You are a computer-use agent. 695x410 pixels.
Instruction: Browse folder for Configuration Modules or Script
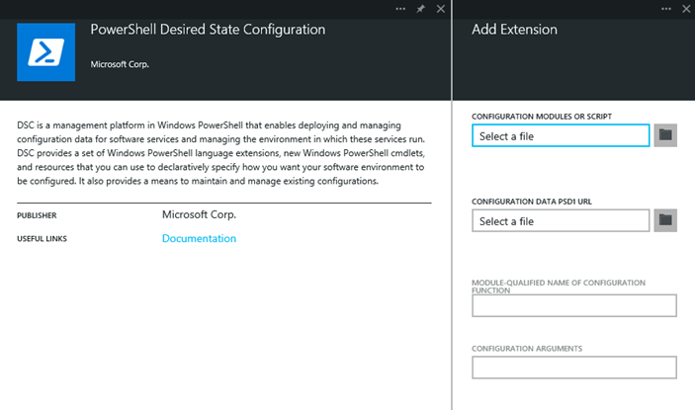(x=665, y=135)
